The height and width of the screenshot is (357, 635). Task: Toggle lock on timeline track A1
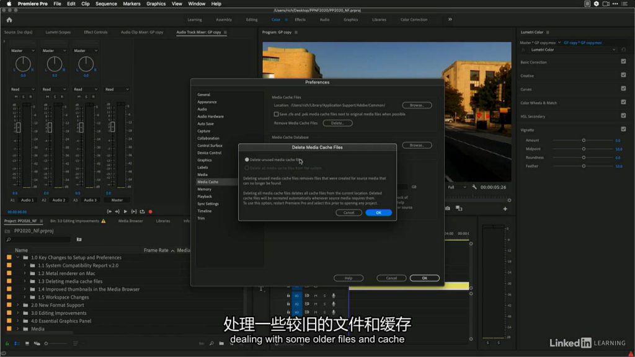point(288,296)
